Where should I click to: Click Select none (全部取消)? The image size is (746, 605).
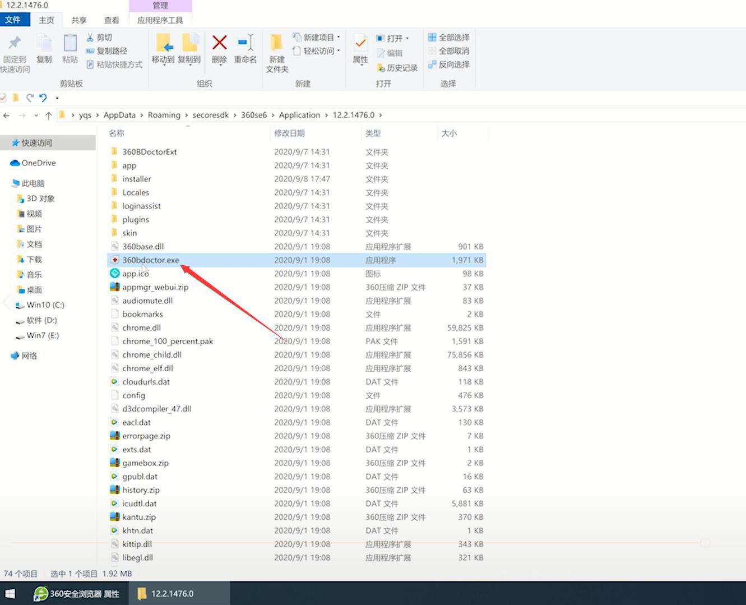(449, 51)
